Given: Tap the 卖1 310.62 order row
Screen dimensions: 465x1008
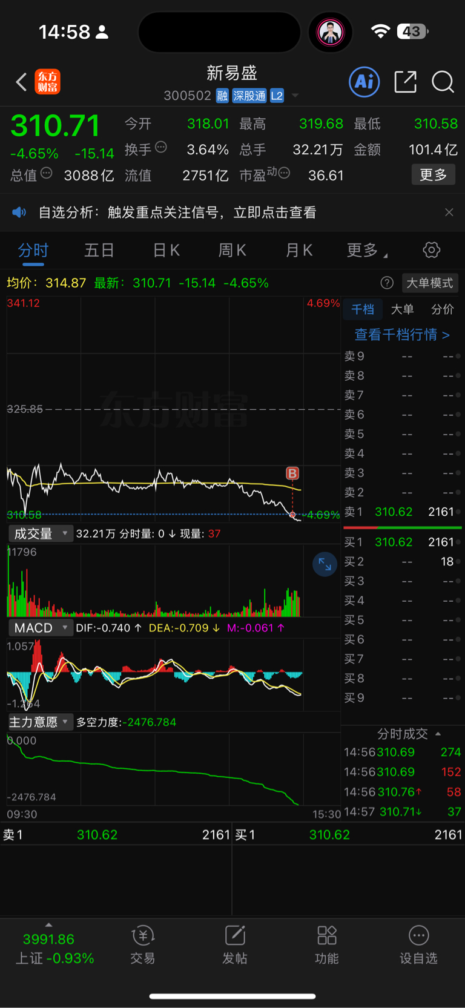Looking at the screenshot, I should click(402, 512).
